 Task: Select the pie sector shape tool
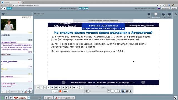pyautogui.click(x=67, y=87)
